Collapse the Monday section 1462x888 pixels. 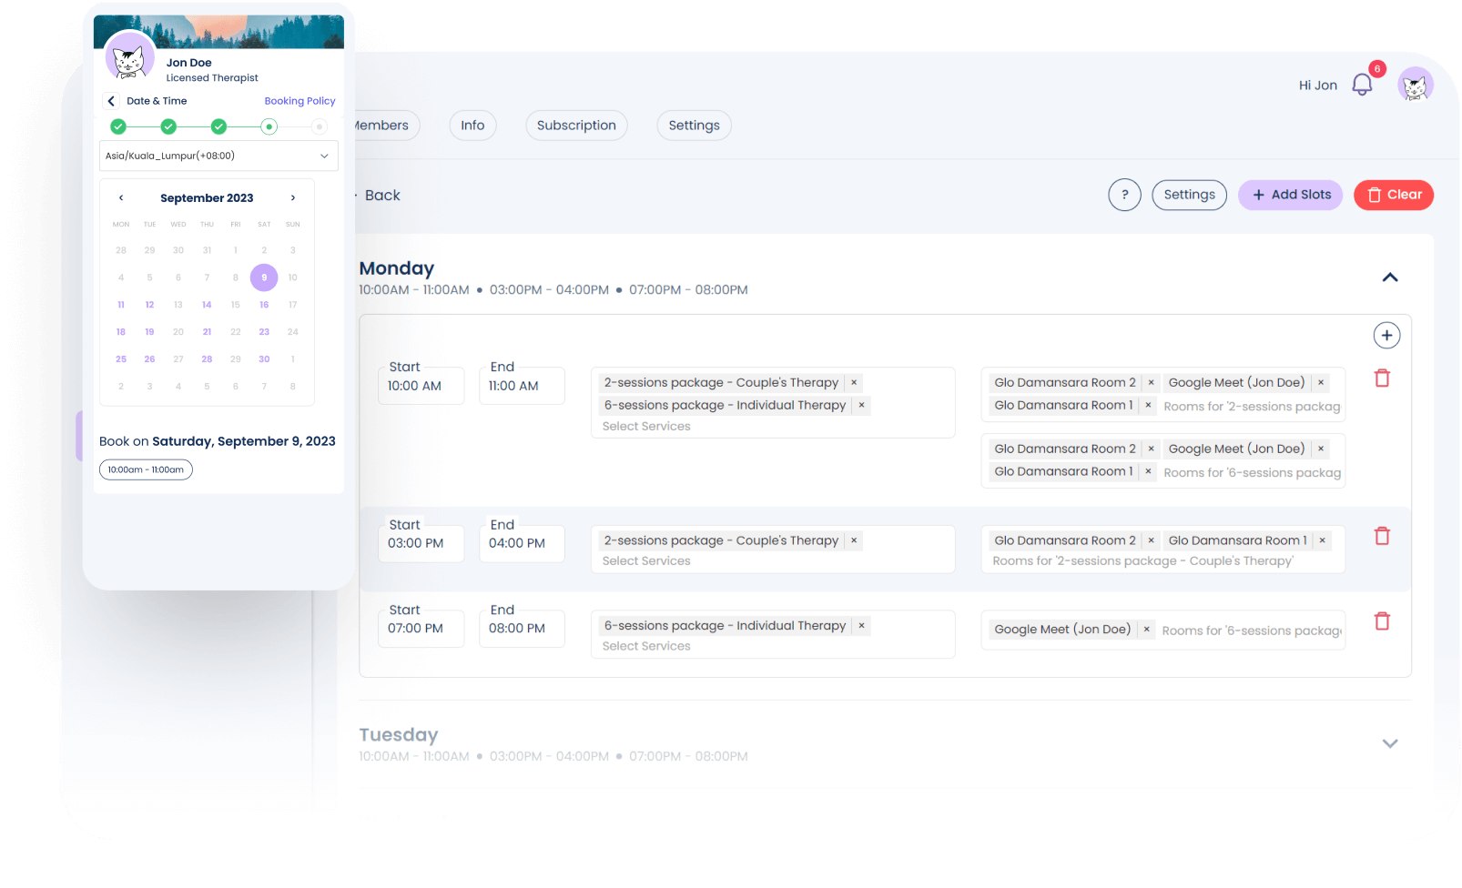pos(1389,277)
